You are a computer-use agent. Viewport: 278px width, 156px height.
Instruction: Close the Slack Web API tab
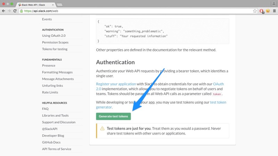[53, 5]
